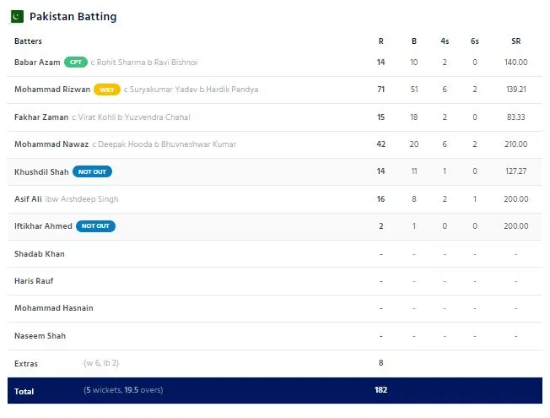The height and width of the screenshot is (418, 550).
Task: Click the dark blue Total row
Action: [x=274, y=390]
